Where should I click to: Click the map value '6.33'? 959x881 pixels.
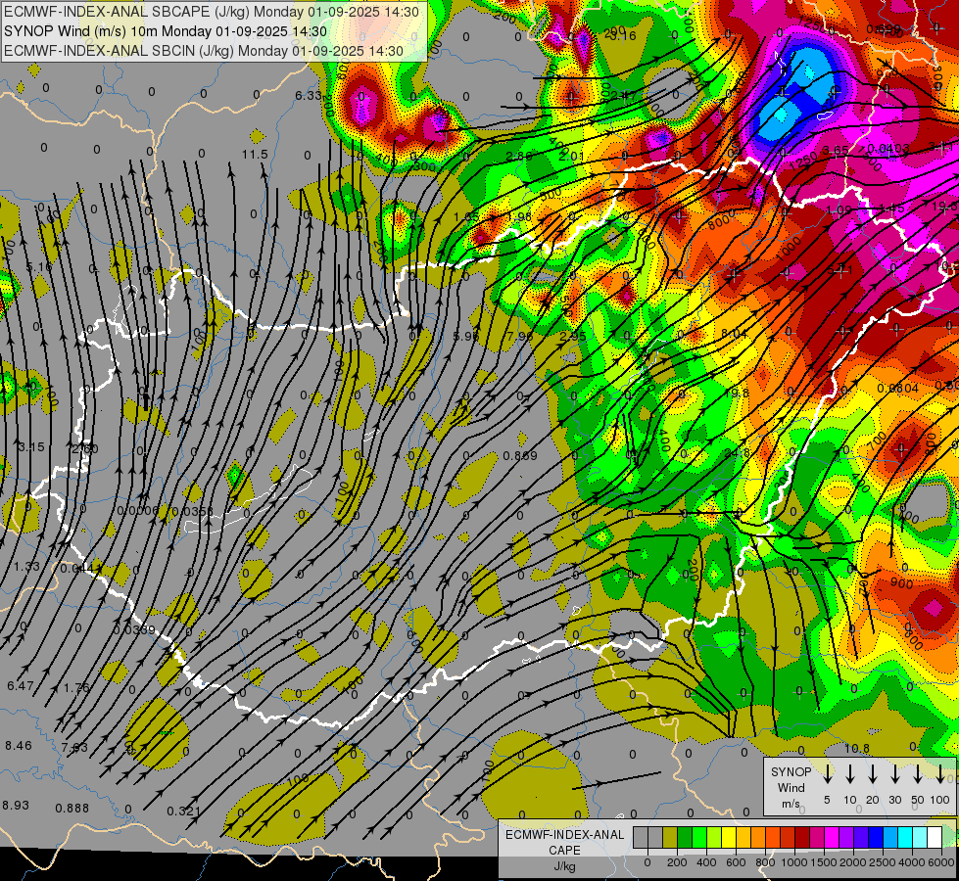pyautogui.click(x=308, y=95)
